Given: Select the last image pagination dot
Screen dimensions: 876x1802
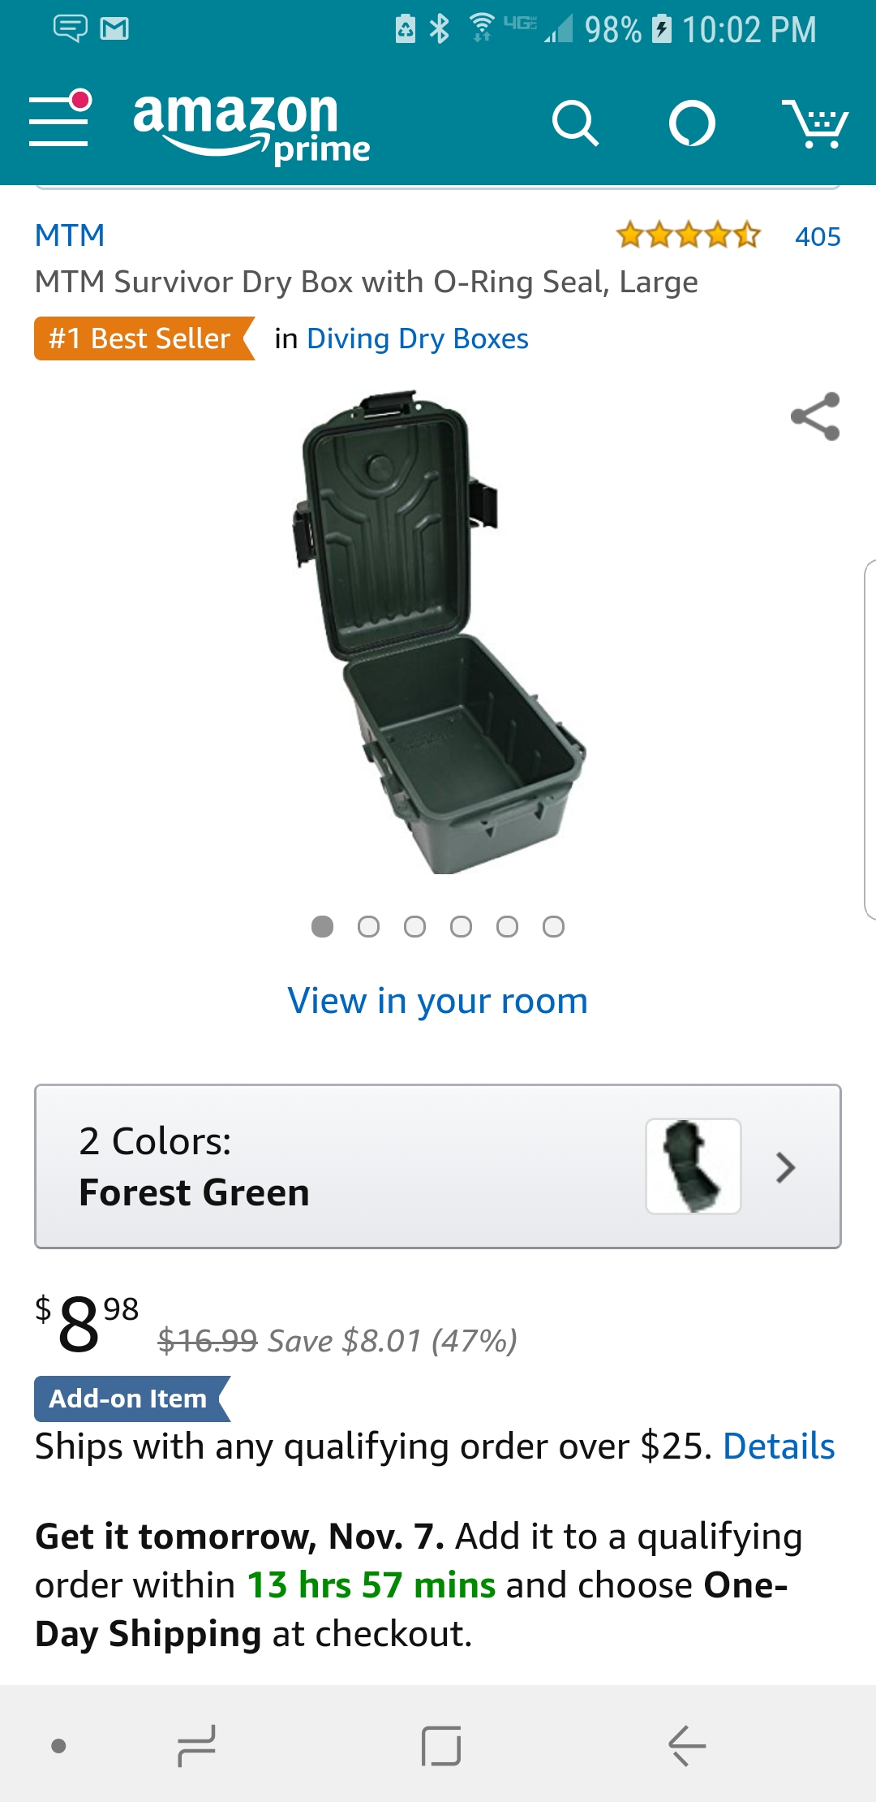Looking at the screenshot, I should (553, 926).
